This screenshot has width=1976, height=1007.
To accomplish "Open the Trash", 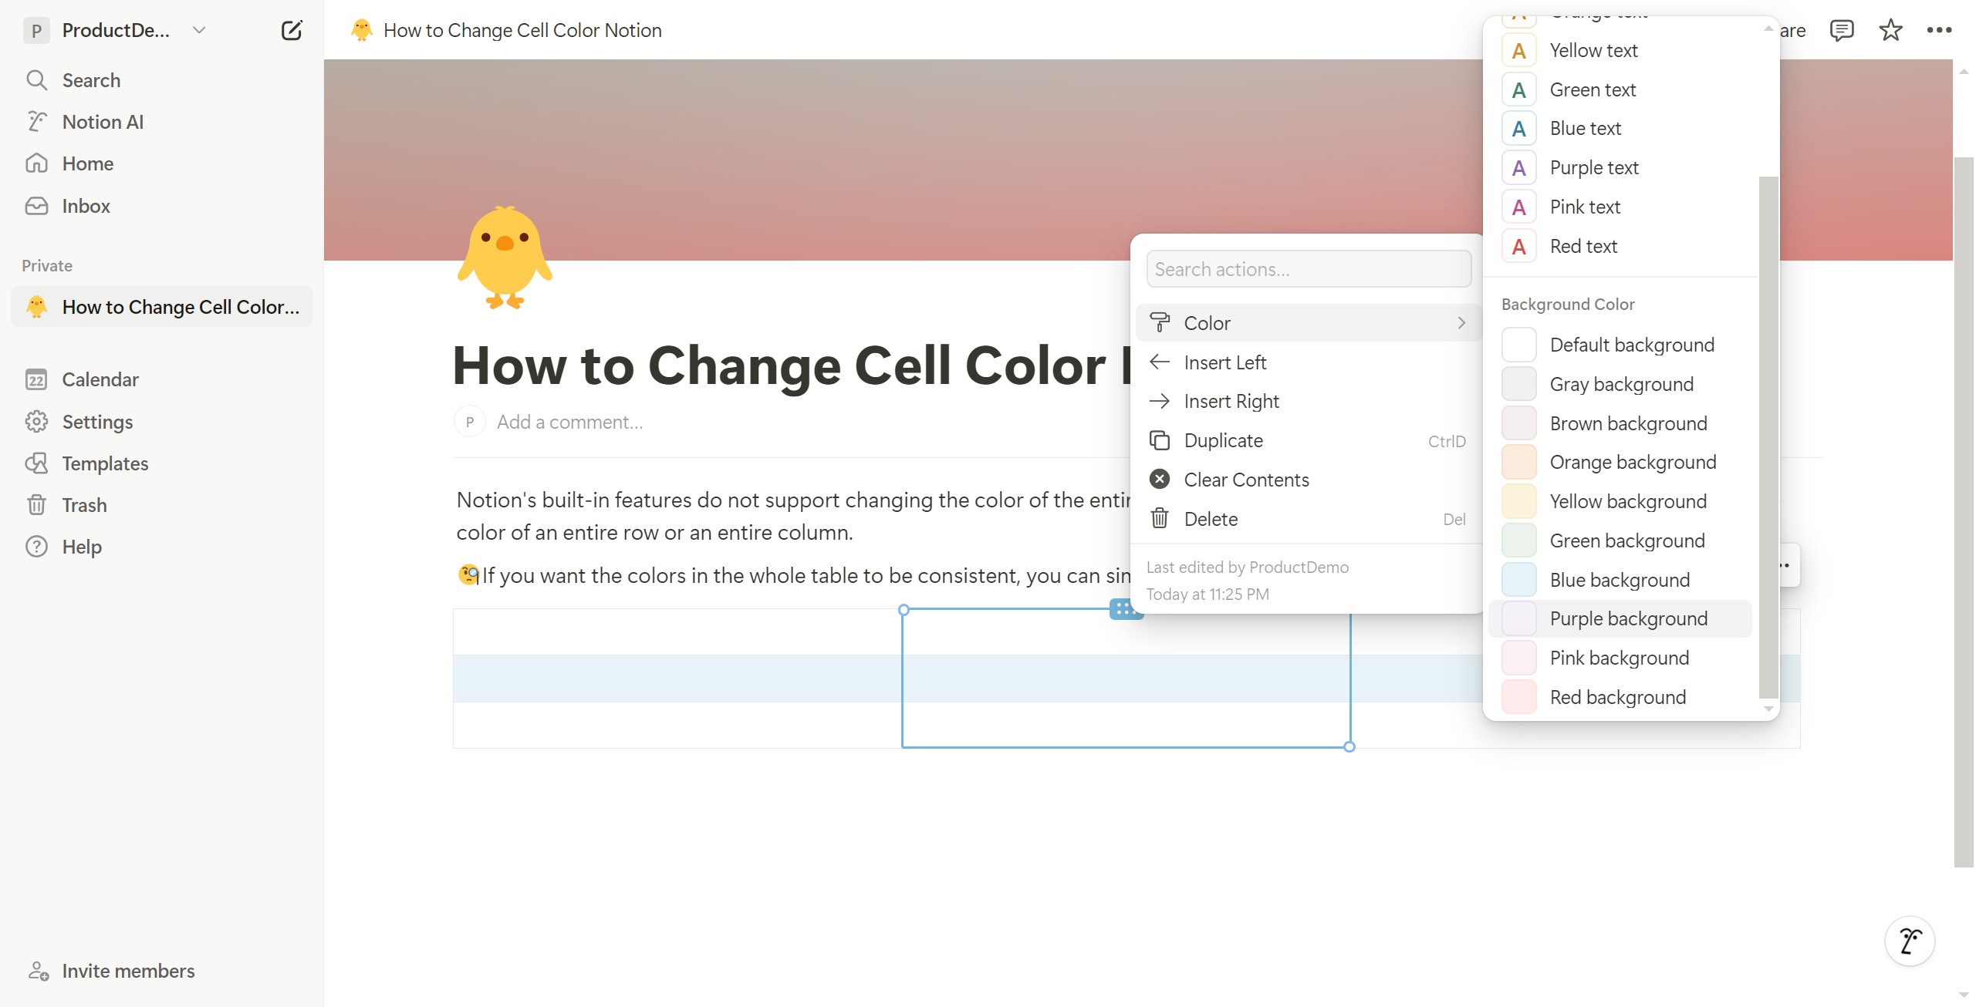I will coord(162,505).
